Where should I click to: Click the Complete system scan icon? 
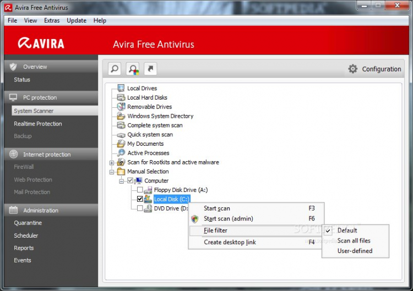coord(121,125)
